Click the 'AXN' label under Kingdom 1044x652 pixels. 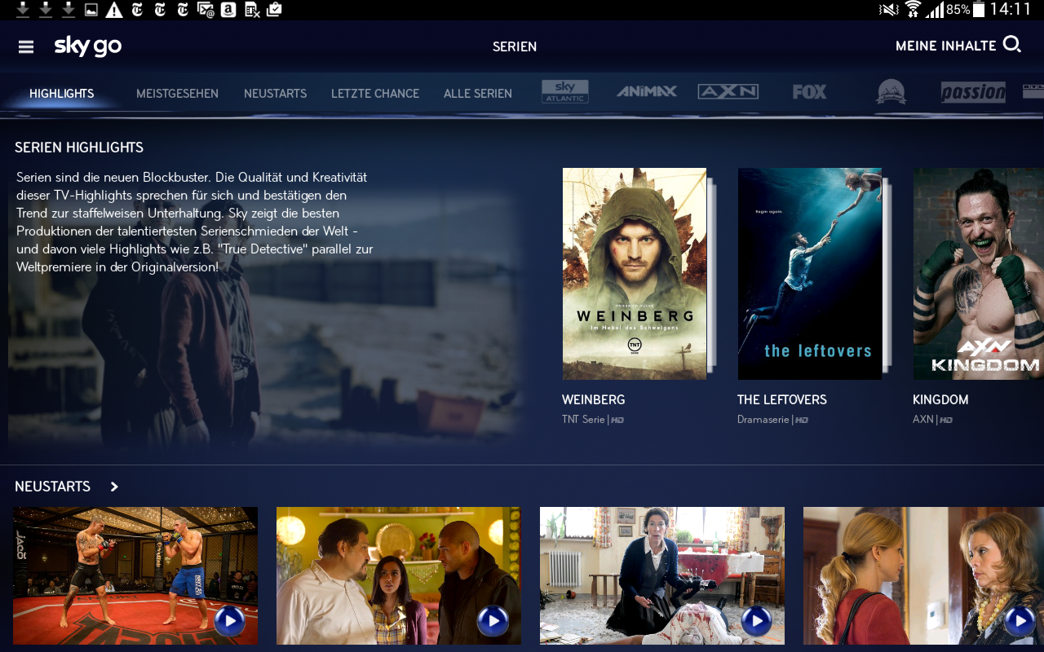click(x=923, y=420)
